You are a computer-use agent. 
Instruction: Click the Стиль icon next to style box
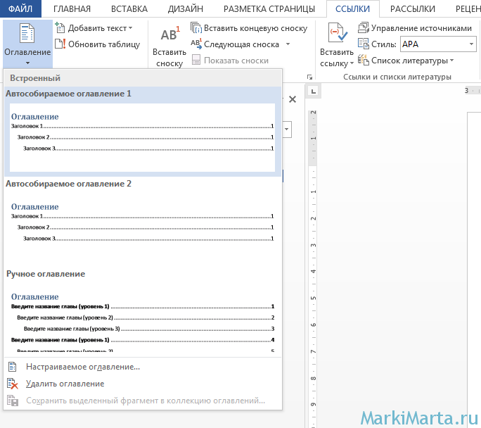point(364,44)
